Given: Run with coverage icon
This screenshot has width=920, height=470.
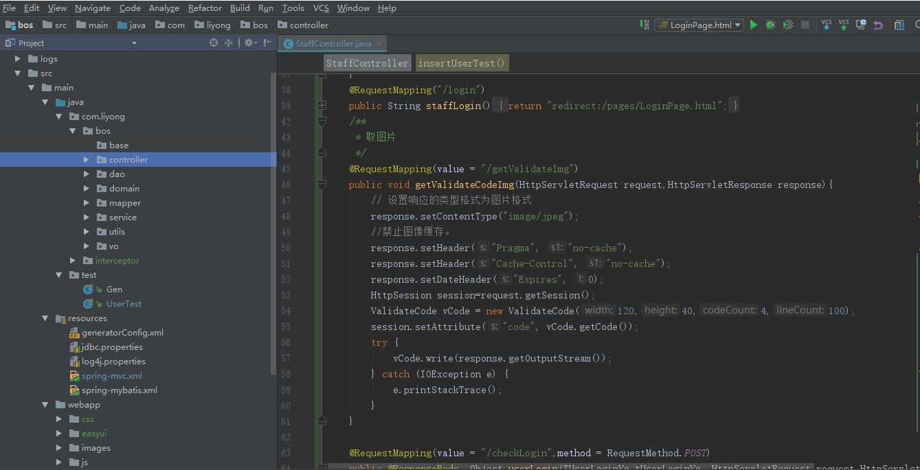Looking at the screenshot, I should 788,25.
